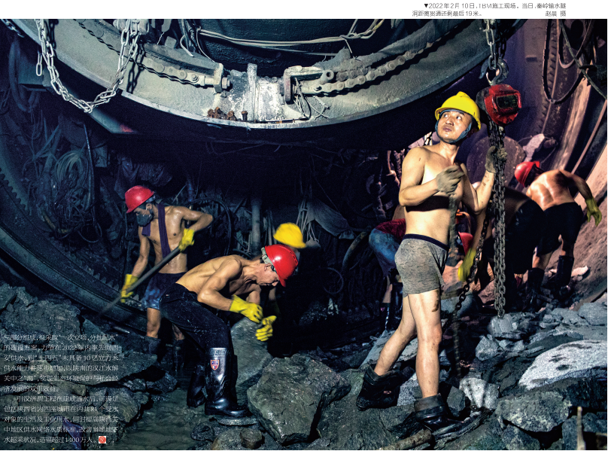608x451 pixels.
Task: Click the red end-of-article seal mark
Action: pyautogui.click(x=102, y=440)
